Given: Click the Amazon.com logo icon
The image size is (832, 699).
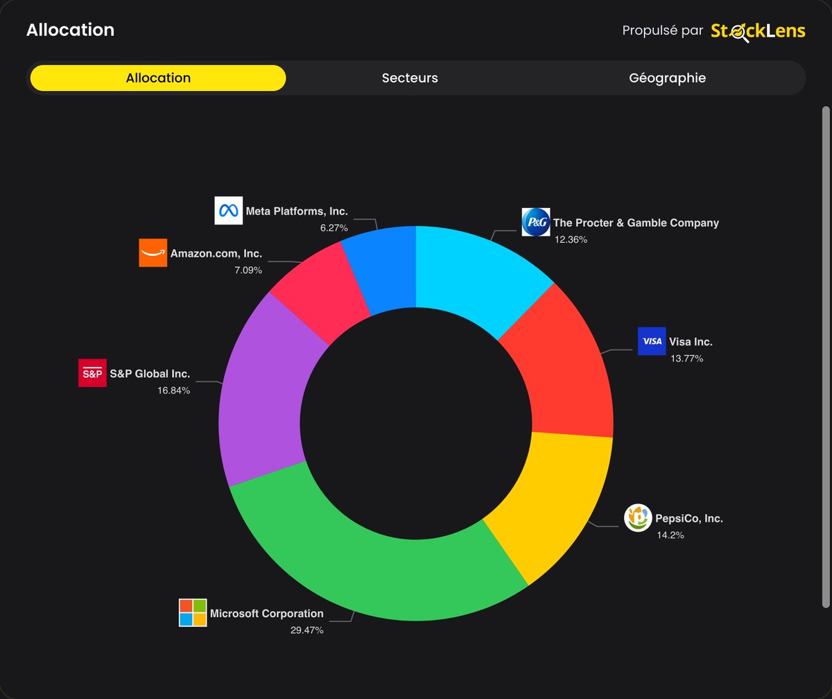Looking at the screenshot, I should click(153, 253).
